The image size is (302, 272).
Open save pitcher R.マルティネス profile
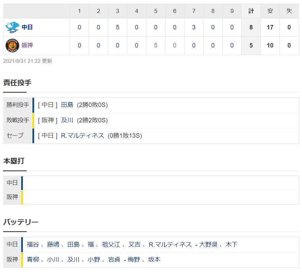pyautogui.click(x=83, y=136)
